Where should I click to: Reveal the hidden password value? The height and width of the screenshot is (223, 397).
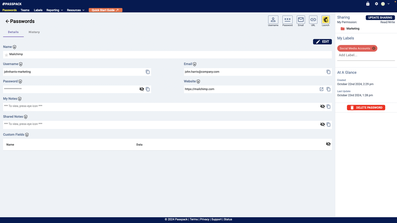pos(142,89)
